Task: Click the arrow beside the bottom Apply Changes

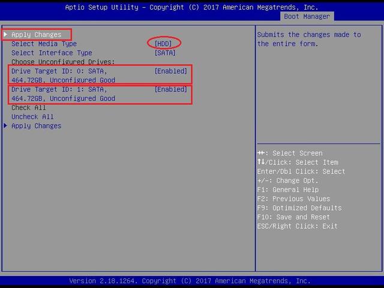Action: click(6, 126)
